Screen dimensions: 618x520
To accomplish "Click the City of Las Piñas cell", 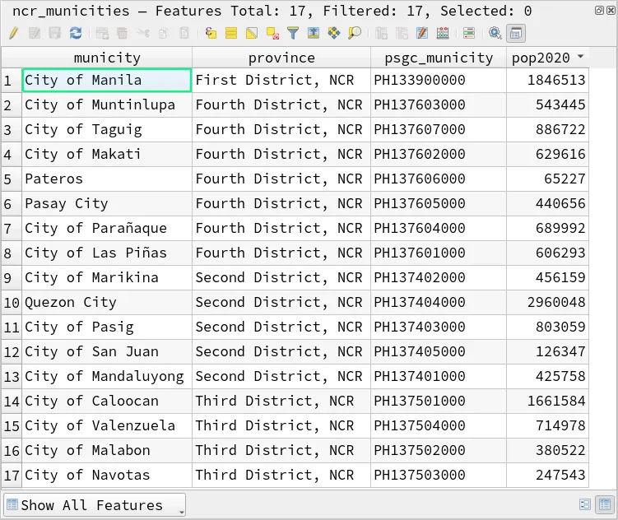I will pos(107,253).
